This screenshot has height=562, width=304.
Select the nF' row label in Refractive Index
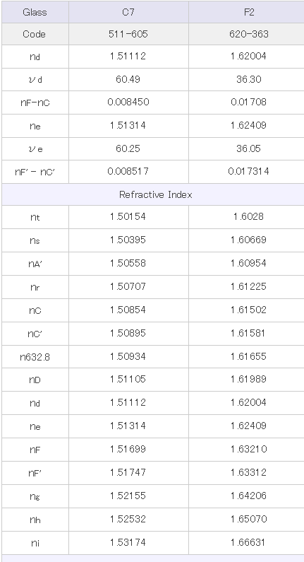35,474
